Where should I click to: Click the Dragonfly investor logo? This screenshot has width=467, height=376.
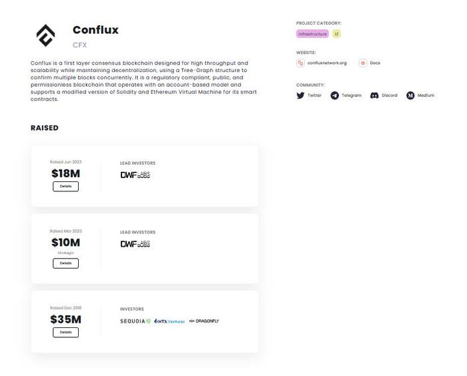click(204, 321)
